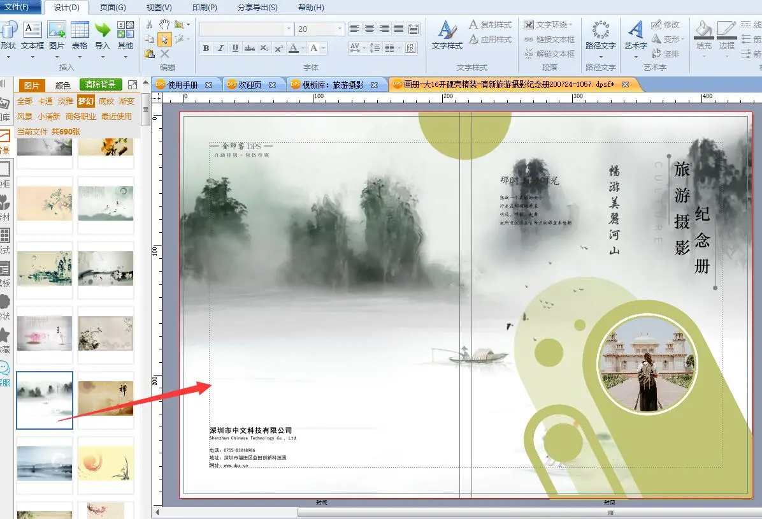Expand the 路径文字 path text dropdown
762x519 pixels.
pyautogui.click(x=601, y=56)
